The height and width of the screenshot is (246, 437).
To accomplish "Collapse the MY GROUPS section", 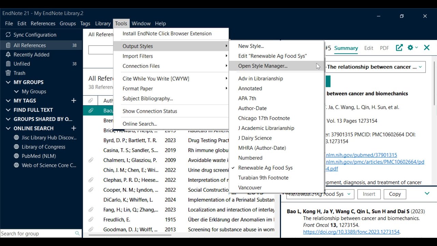I will tap(8, 82).
